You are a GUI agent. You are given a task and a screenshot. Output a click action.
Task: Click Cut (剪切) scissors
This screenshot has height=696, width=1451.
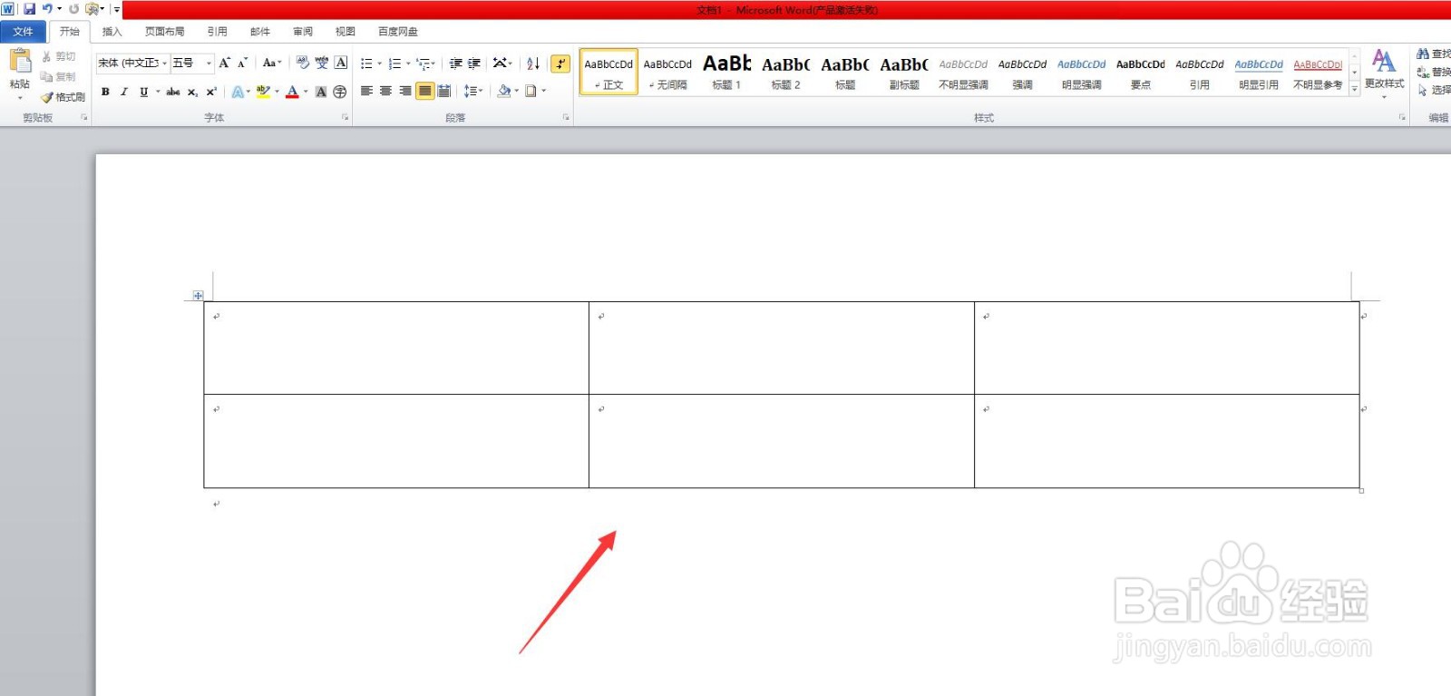pyautogui.click(x=58, y=56)
